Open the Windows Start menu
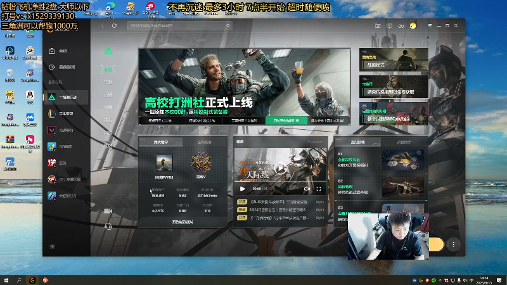 tap(6, 280)
